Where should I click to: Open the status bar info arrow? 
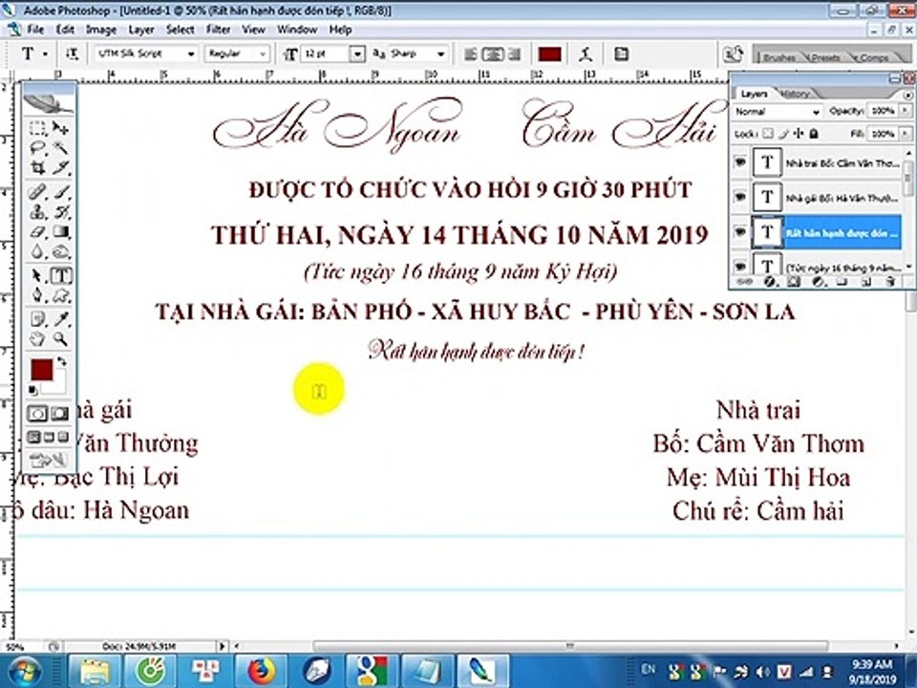pyautogui.click(x=222, y=646)
